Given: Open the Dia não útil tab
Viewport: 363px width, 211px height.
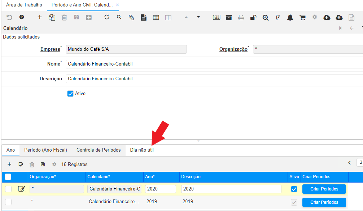Looking at the screenshot, I should (142, 150).
